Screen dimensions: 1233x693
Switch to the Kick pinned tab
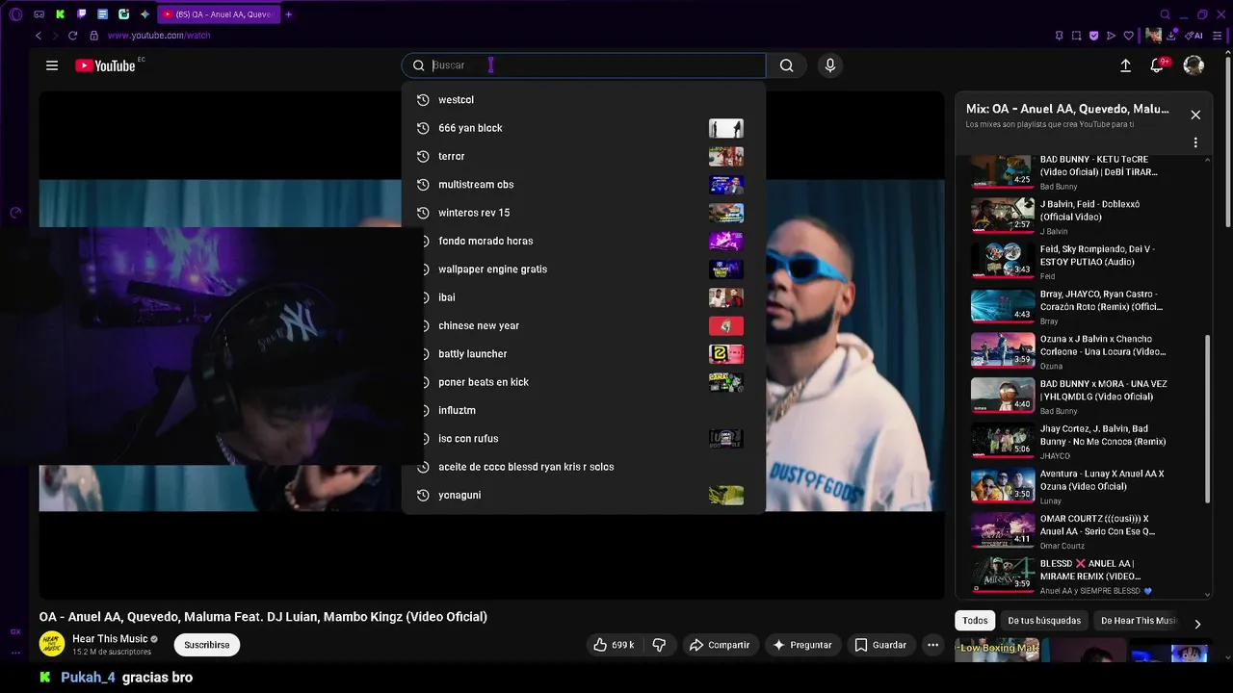pyautogui.click(x=60, y=14)
